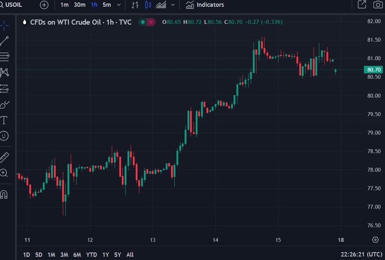Set the date range to 1Y
This screenshot has height=260, width=385.
pos(106,255)
